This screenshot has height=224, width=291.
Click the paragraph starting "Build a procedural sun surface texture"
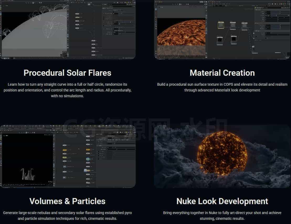(x=222, y=87)
